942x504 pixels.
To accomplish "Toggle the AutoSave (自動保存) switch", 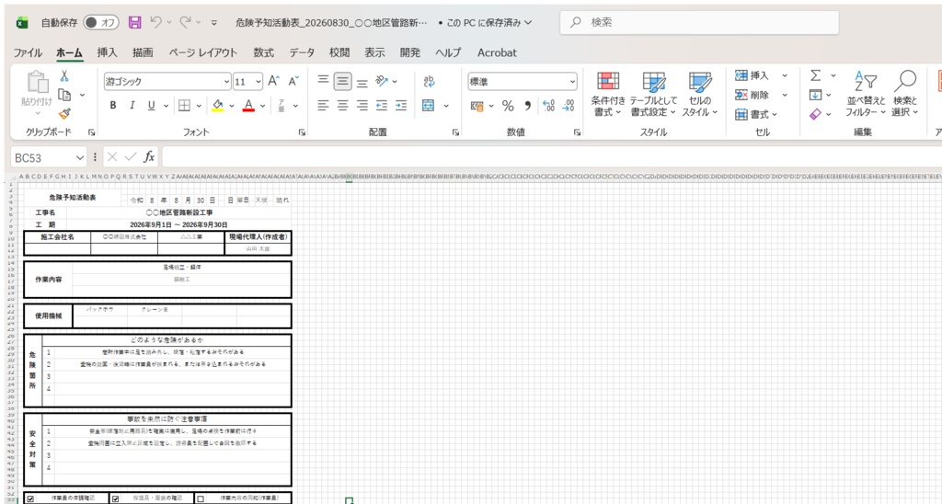I will click(101, 23).
